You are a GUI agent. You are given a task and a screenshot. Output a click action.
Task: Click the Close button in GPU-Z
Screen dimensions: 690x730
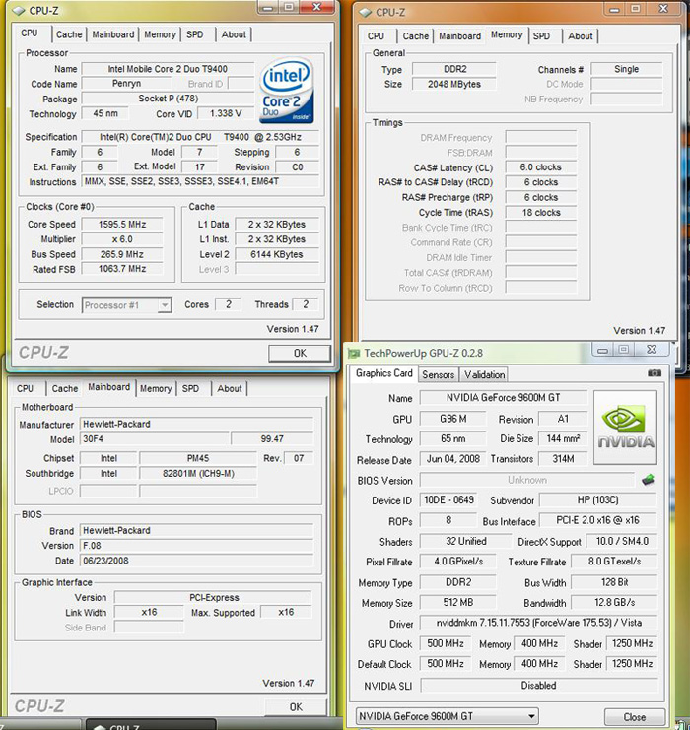tap(635, 717)
